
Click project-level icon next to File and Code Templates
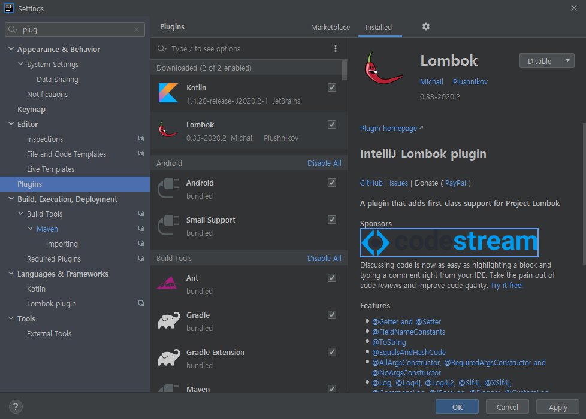point(141,154)
